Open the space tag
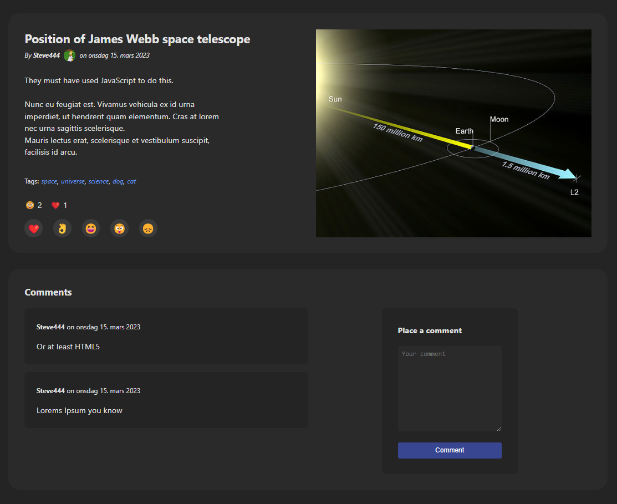Image resolution: width=617 pixels, height=504 pixels. 49,181
